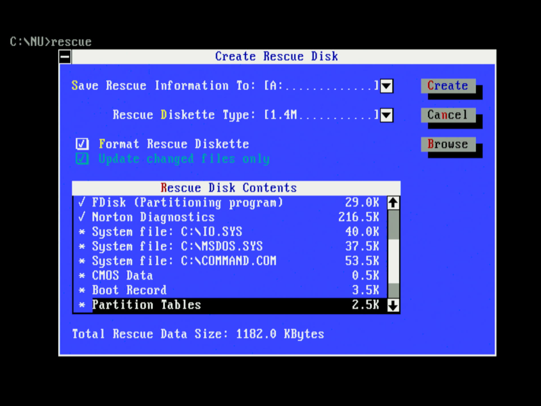Click the C:\NU>rescue command prompt text

[x=51, y=42]
